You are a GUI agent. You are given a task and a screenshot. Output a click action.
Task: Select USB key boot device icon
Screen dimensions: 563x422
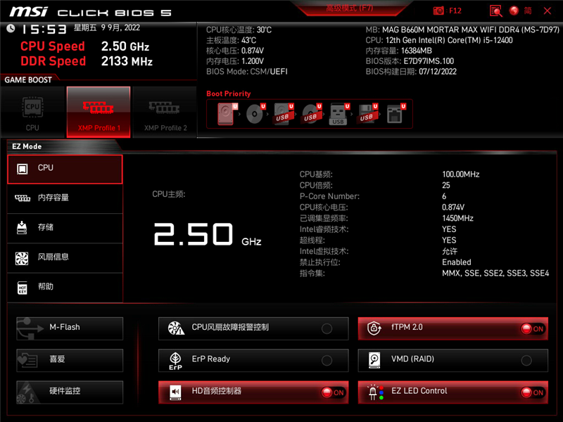tap(339, 114)
